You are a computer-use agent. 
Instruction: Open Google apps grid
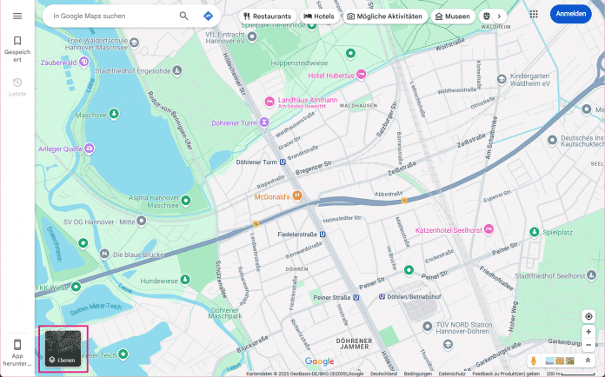533,15
